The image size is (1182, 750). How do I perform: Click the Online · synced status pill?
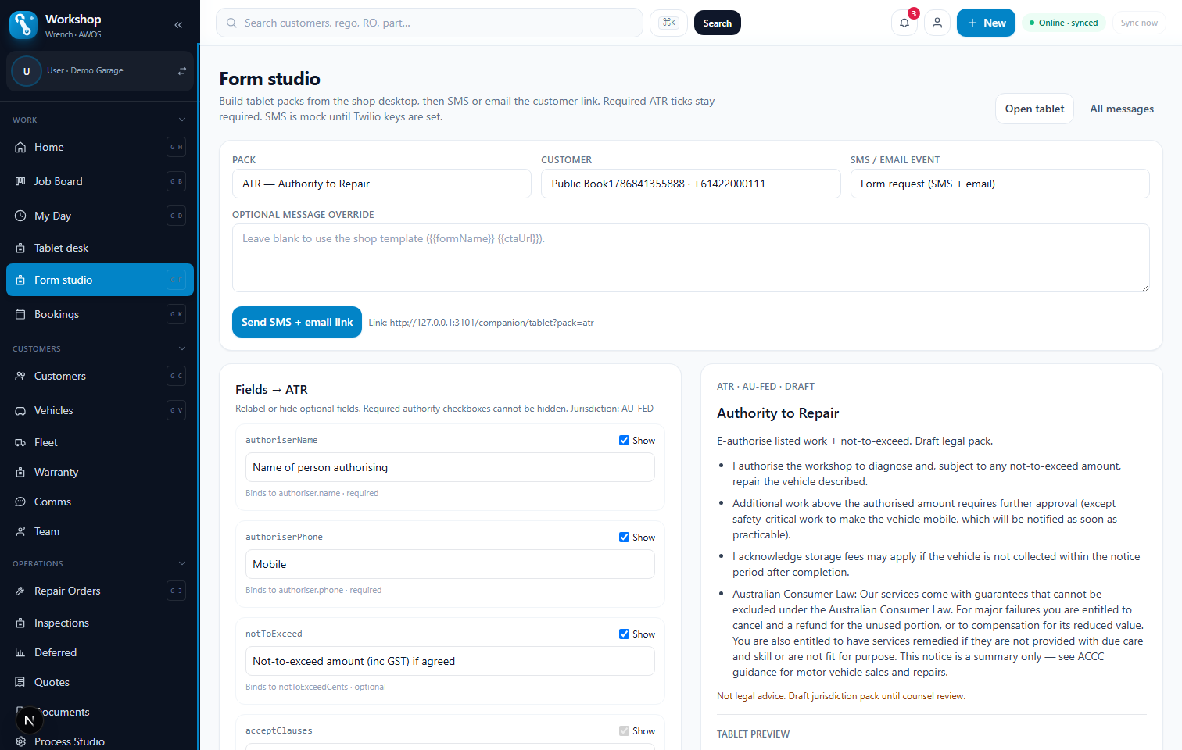(1063, 23)
